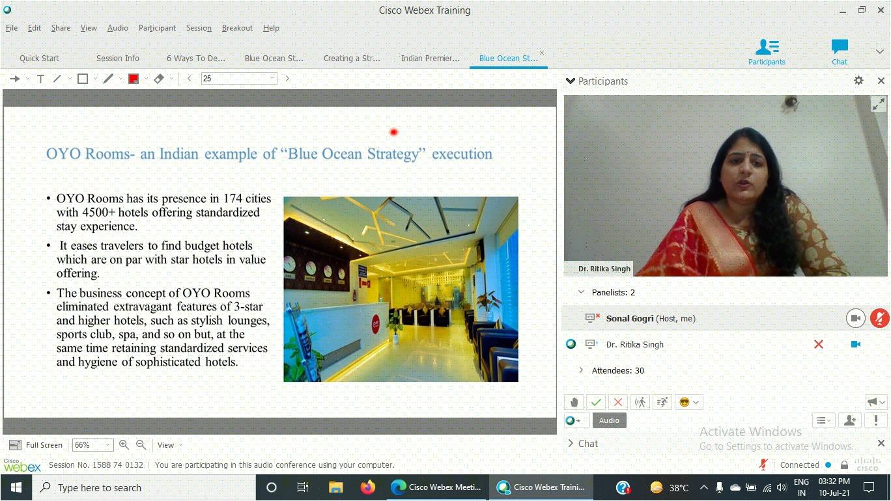The height and width of the screenshot is (501, 891).
Task: Close the Participants panel
Action: (881, 81)
